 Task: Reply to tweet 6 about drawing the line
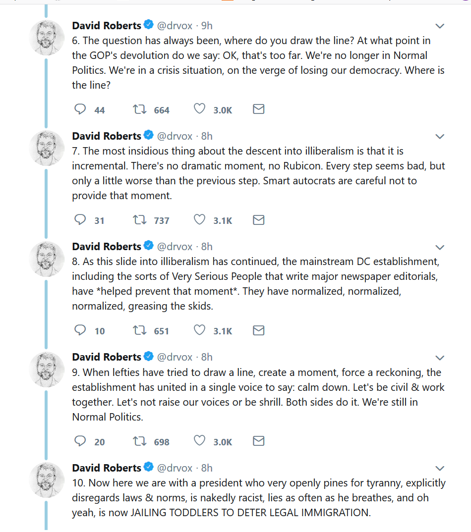pos(80,109)
